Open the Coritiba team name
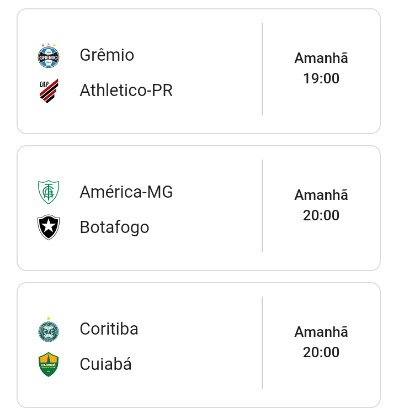 [109, 329]
